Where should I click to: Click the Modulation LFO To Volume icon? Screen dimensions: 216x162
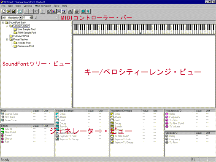click(167, 127)
